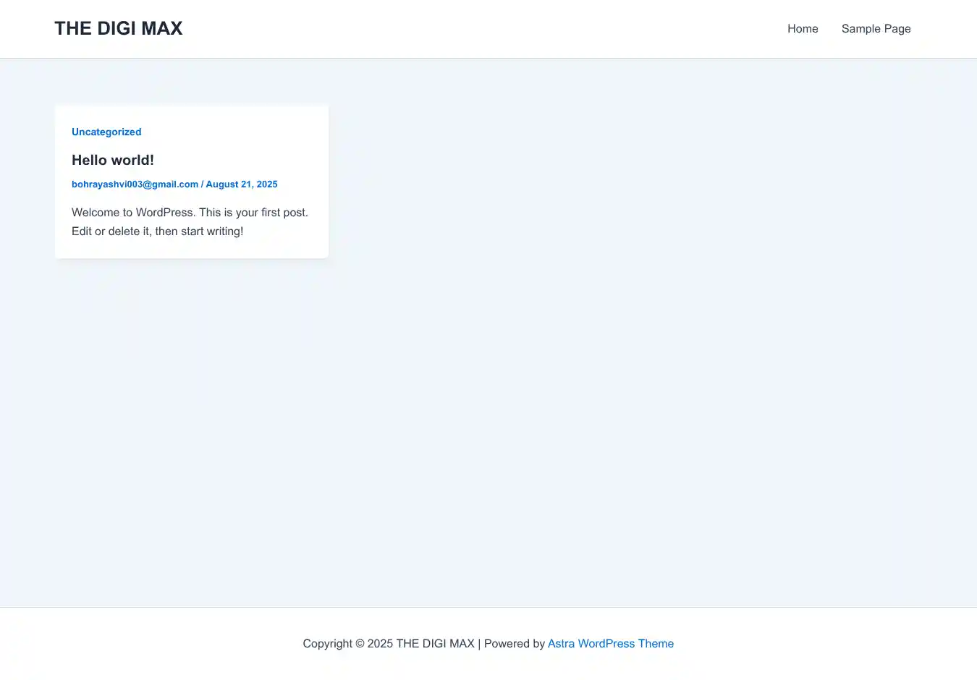Visit the Astra WordPress Theme link

610,644
